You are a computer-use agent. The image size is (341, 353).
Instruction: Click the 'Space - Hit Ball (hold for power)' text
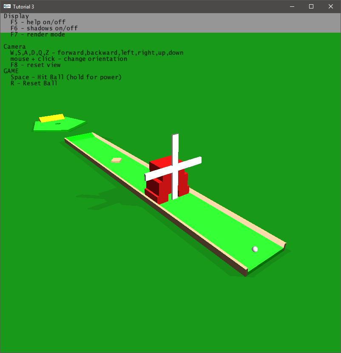(x=66, y=77)
